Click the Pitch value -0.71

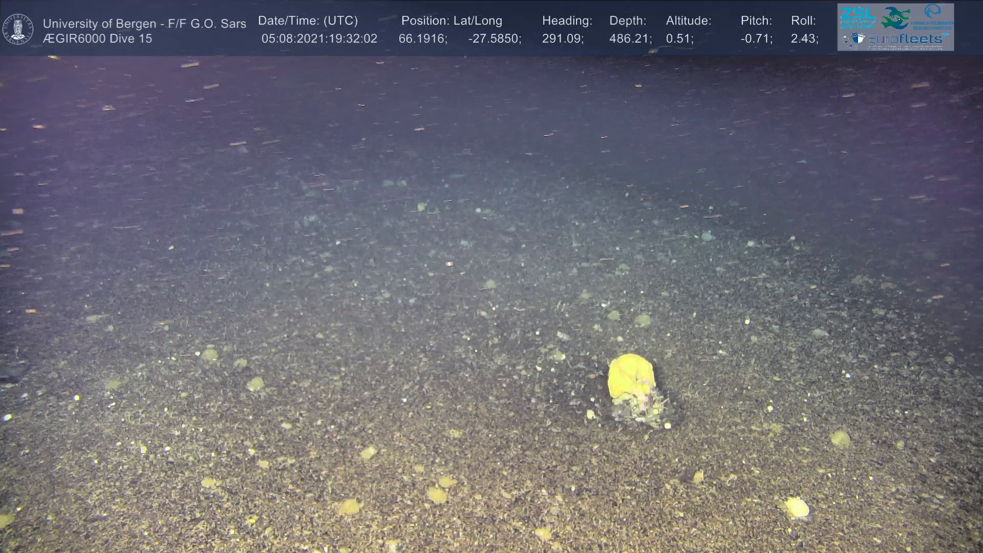coord(756,39)
